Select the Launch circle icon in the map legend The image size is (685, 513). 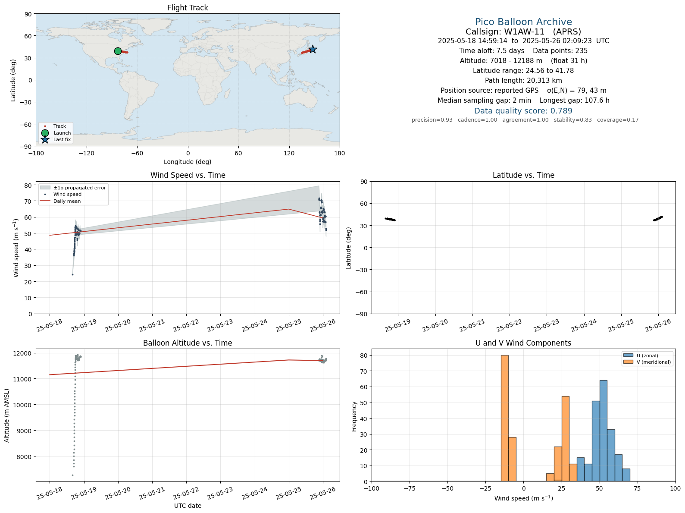[x=45, y=133]
